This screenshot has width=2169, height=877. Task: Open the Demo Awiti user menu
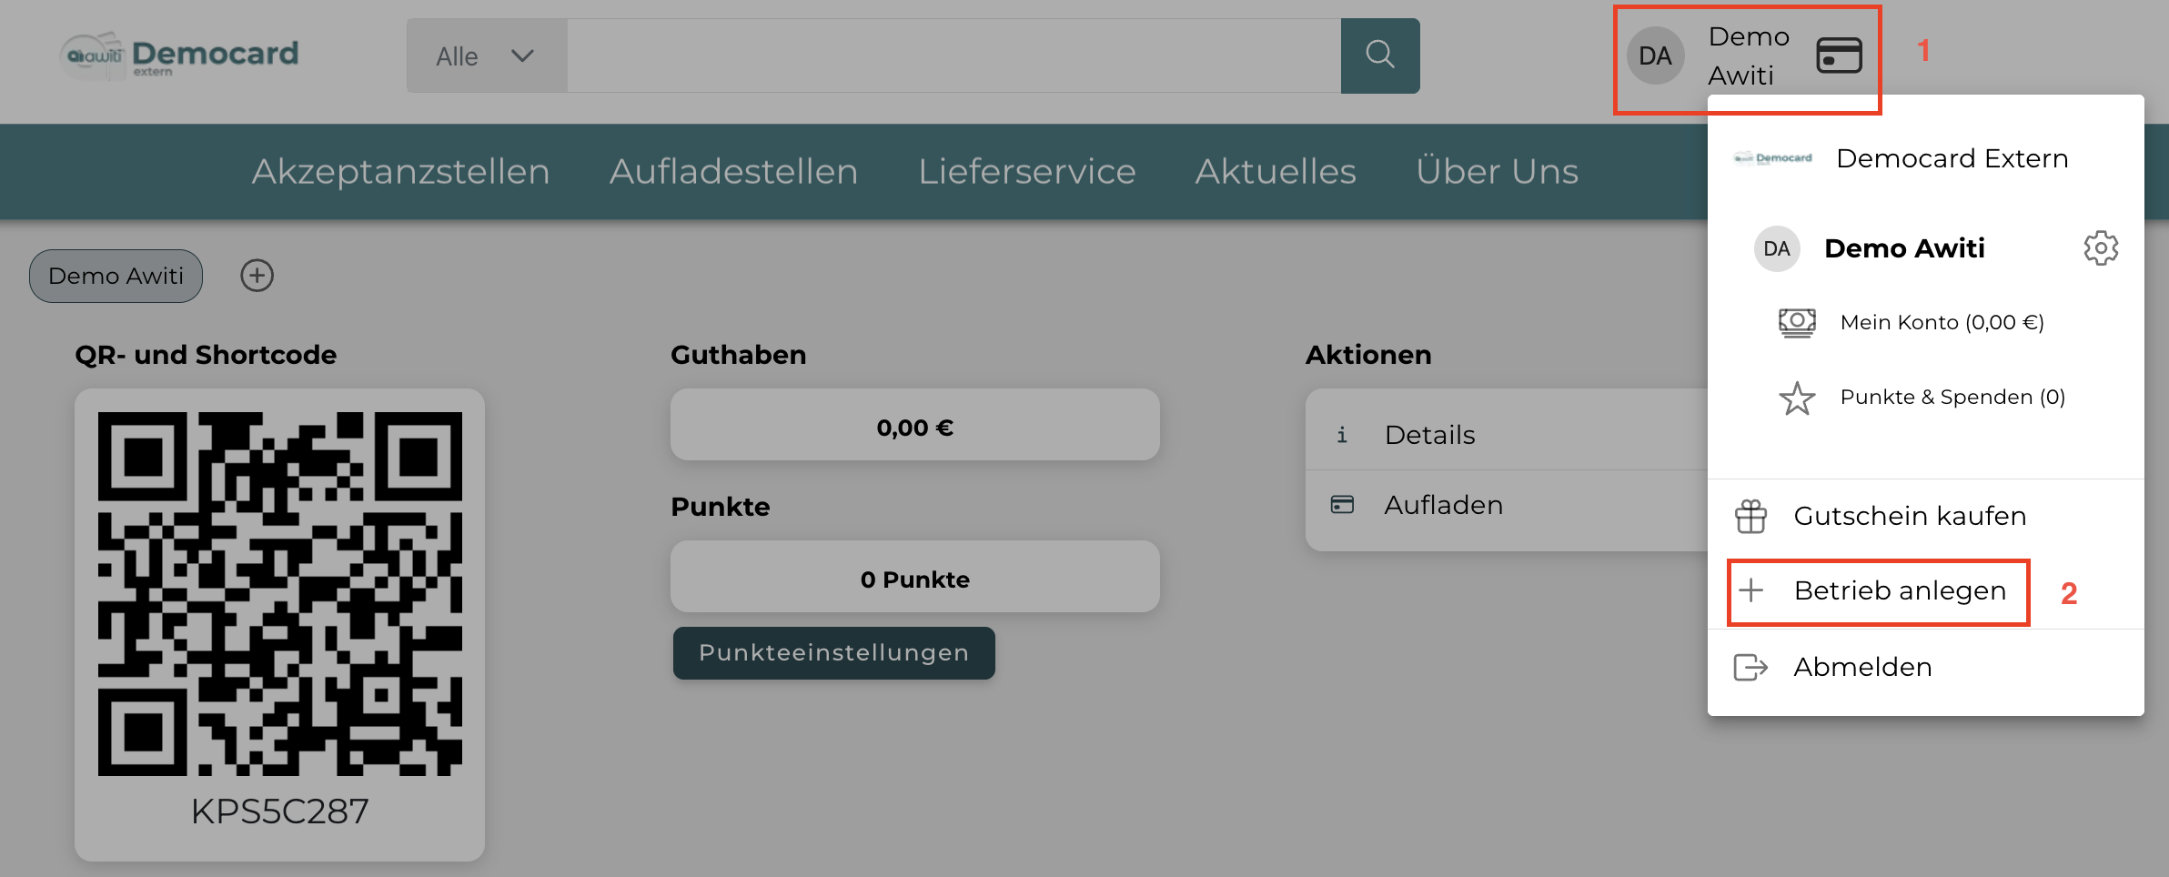coord(1747,56)
